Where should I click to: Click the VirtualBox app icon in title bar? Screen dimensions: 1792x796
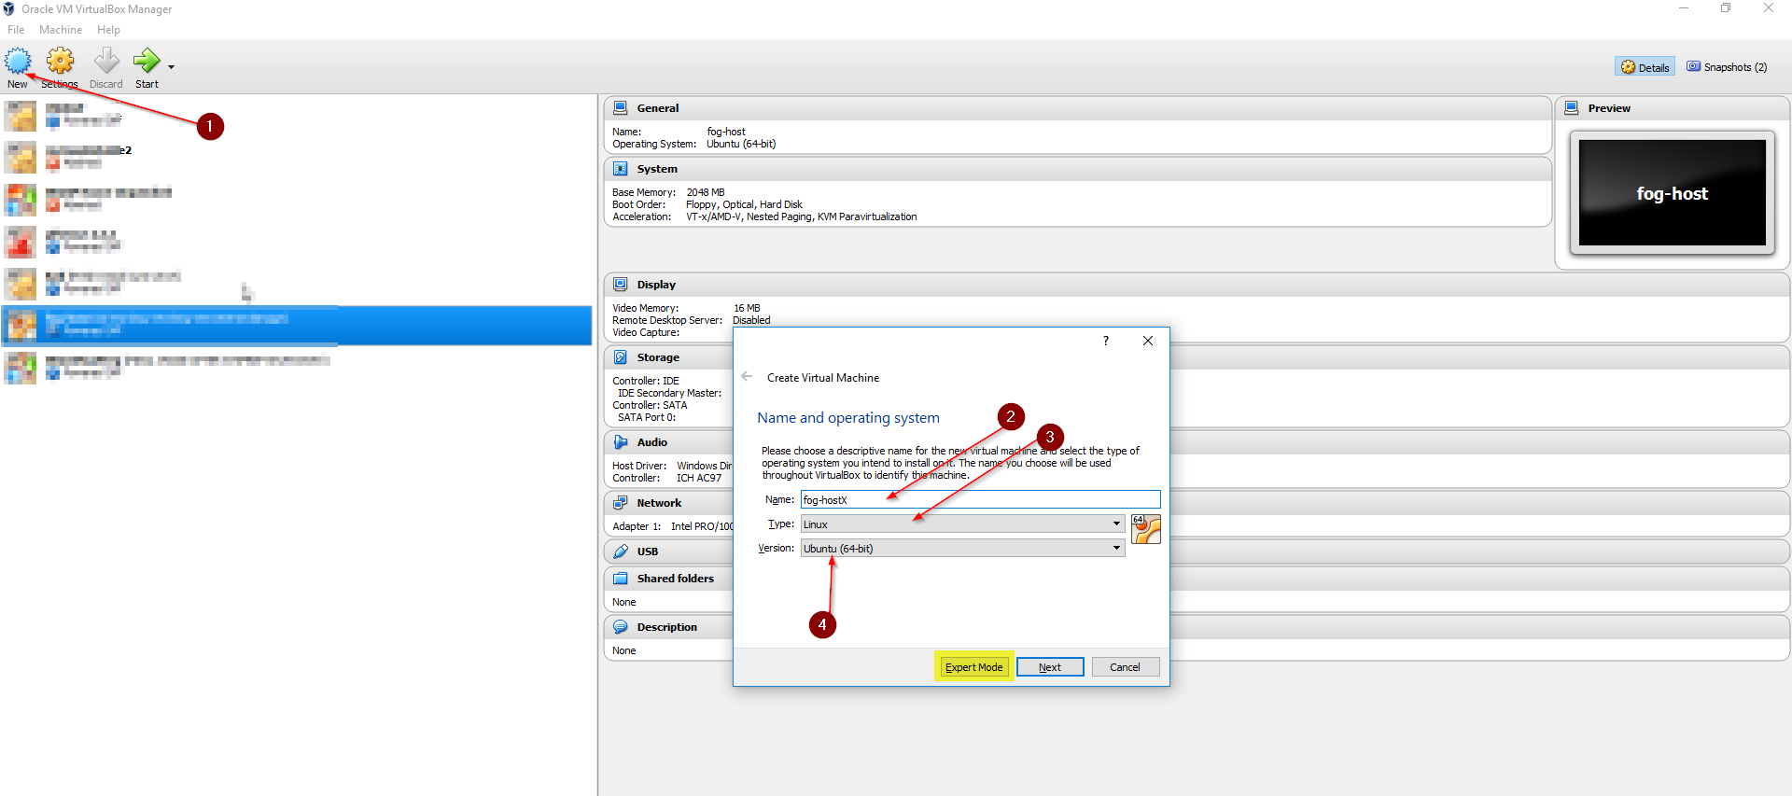pyautogui.click(x=9, y=8)
